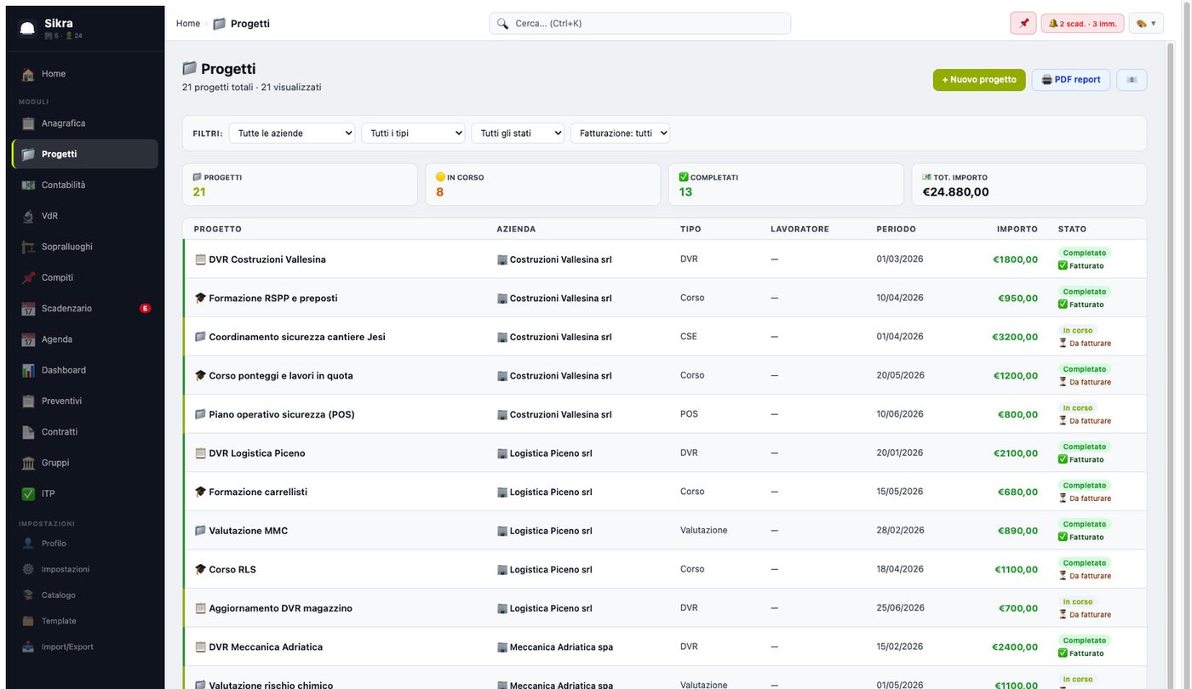
Task: Click the map icon button beside PDF report
Action: point(1132,80)
